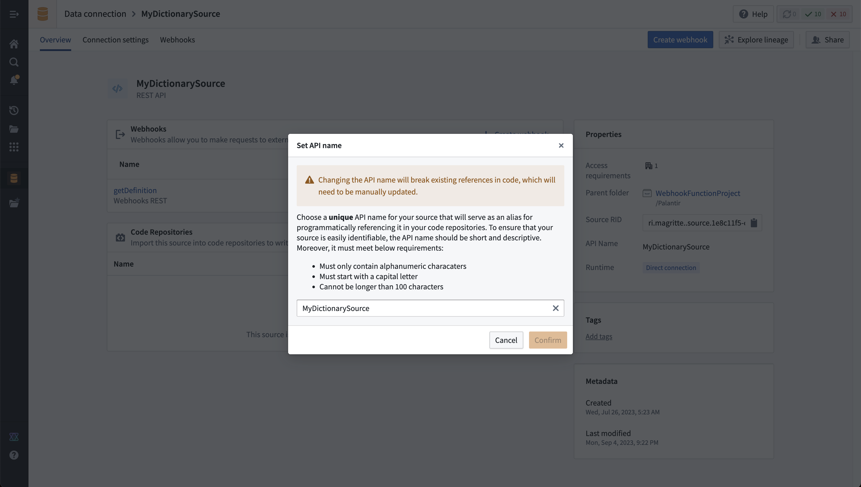Click the running jobs refresh indicator
Image resolution: width=861 pixels, height=487 pixels.
789,14
